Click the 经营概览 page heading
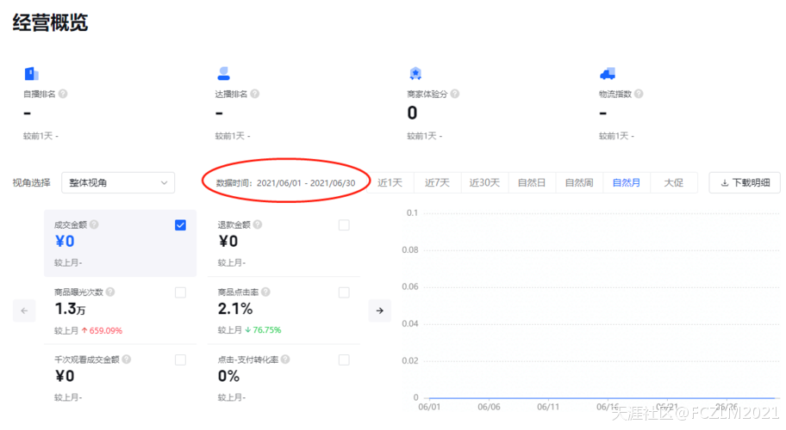 pyautogui.click(x=50, y=23)
